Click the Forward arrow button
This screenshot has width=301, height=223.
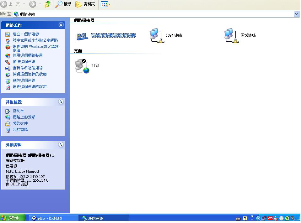(33, 4)
